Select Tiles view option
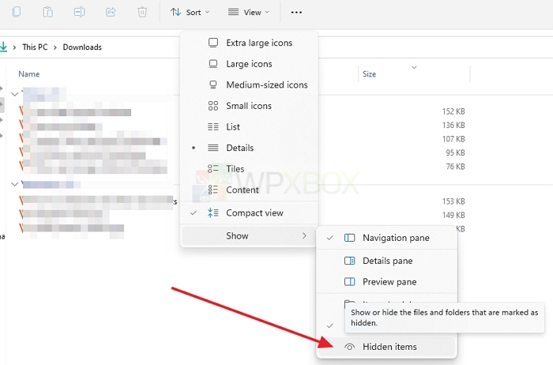Image resolution: width=553 pixels, height=365 pixels. (x=250, y=169)
